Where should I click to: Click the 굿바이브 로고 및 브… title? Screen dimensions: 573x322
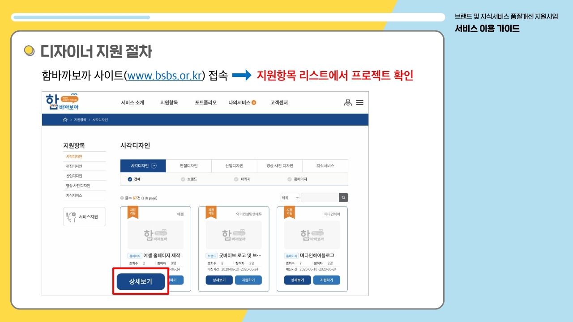coord(240,255)
